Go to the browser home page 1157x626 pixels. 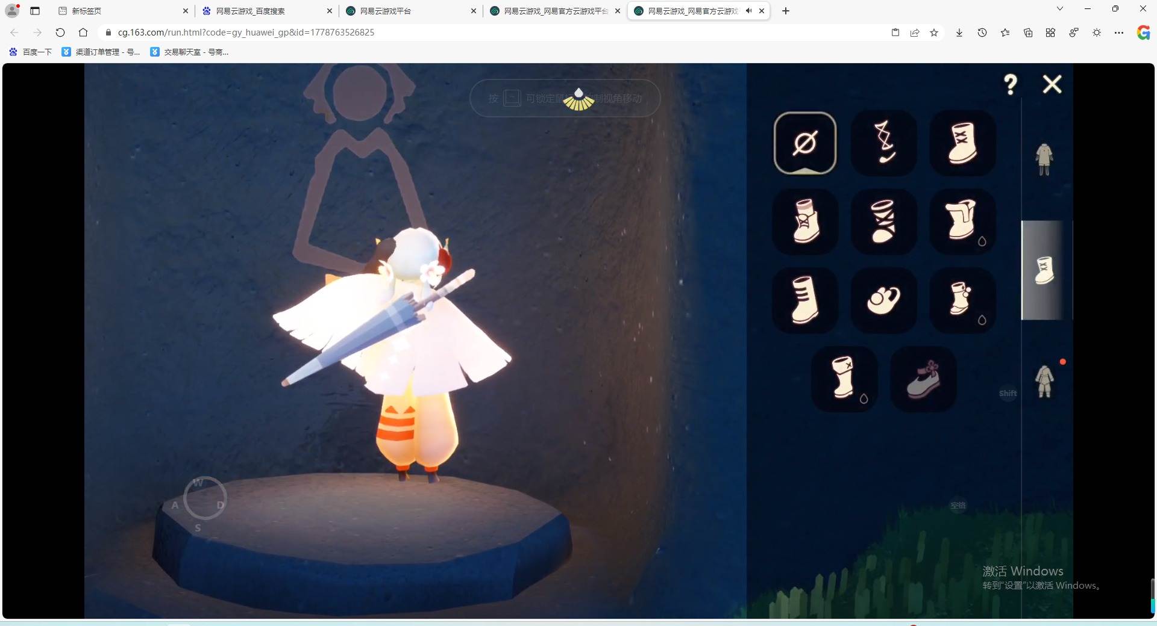(x=83, y=33)
